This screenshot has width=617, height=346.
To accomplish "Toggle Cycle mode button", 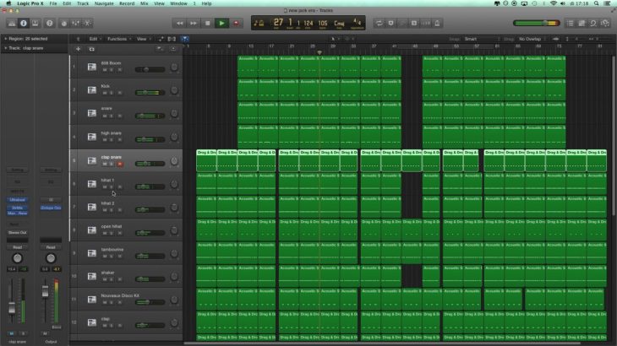I will coord(379,23).
